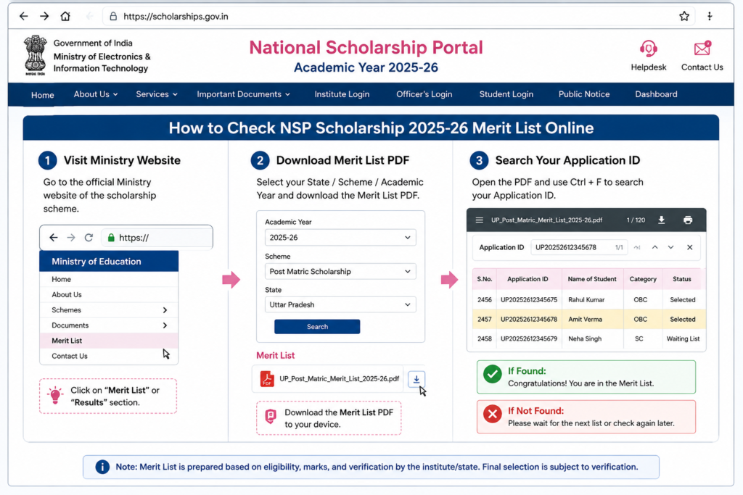This screenshot has height=495, width=743.
Task: Click the Neha Singh cell
Action: point(593,339)
